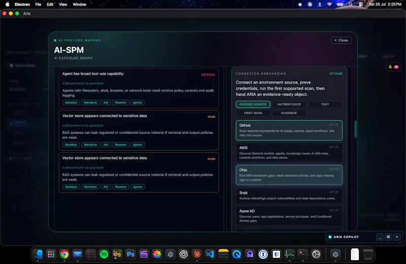The image size is (406, 264).
Task: Select the AWS connector card
Action: (289, 153)
